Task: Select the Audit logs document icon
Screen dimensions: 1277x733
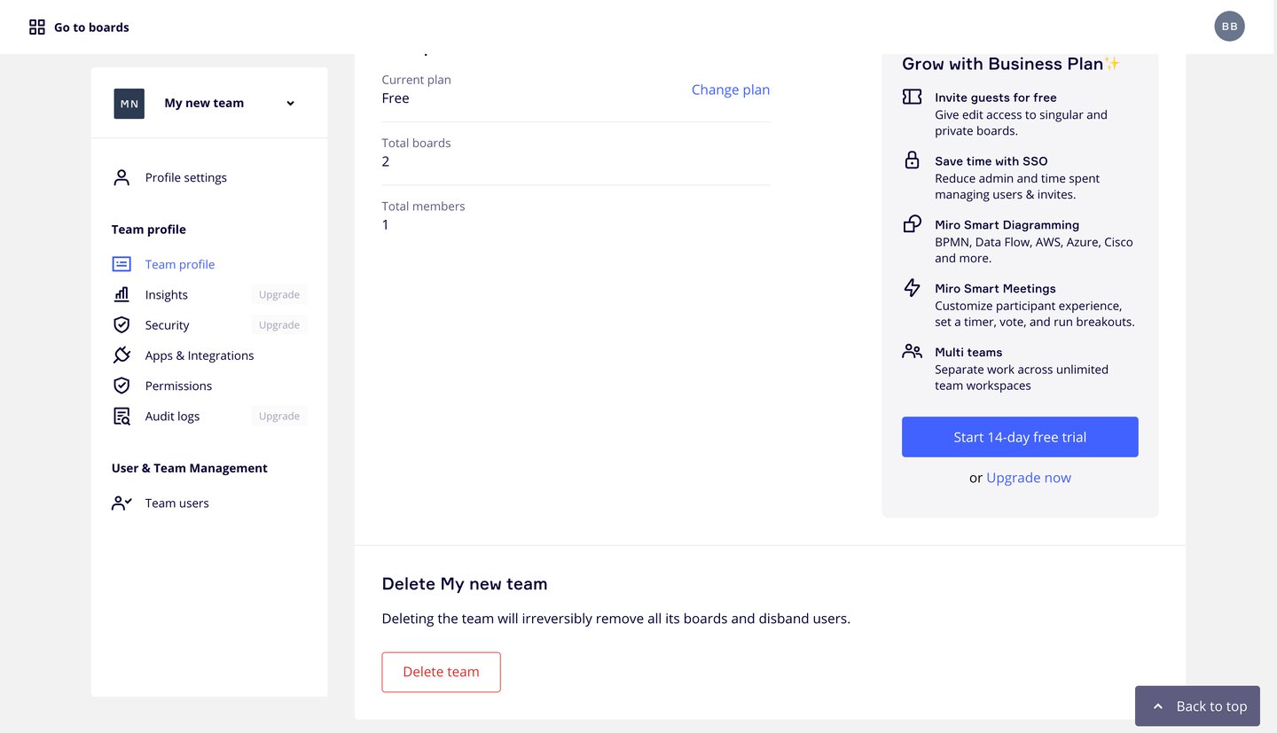Action: pos(121,416)
